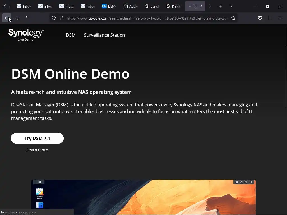Switch to the Add-ons tab
Screen dimensions: 287x215
coord(131,6)
